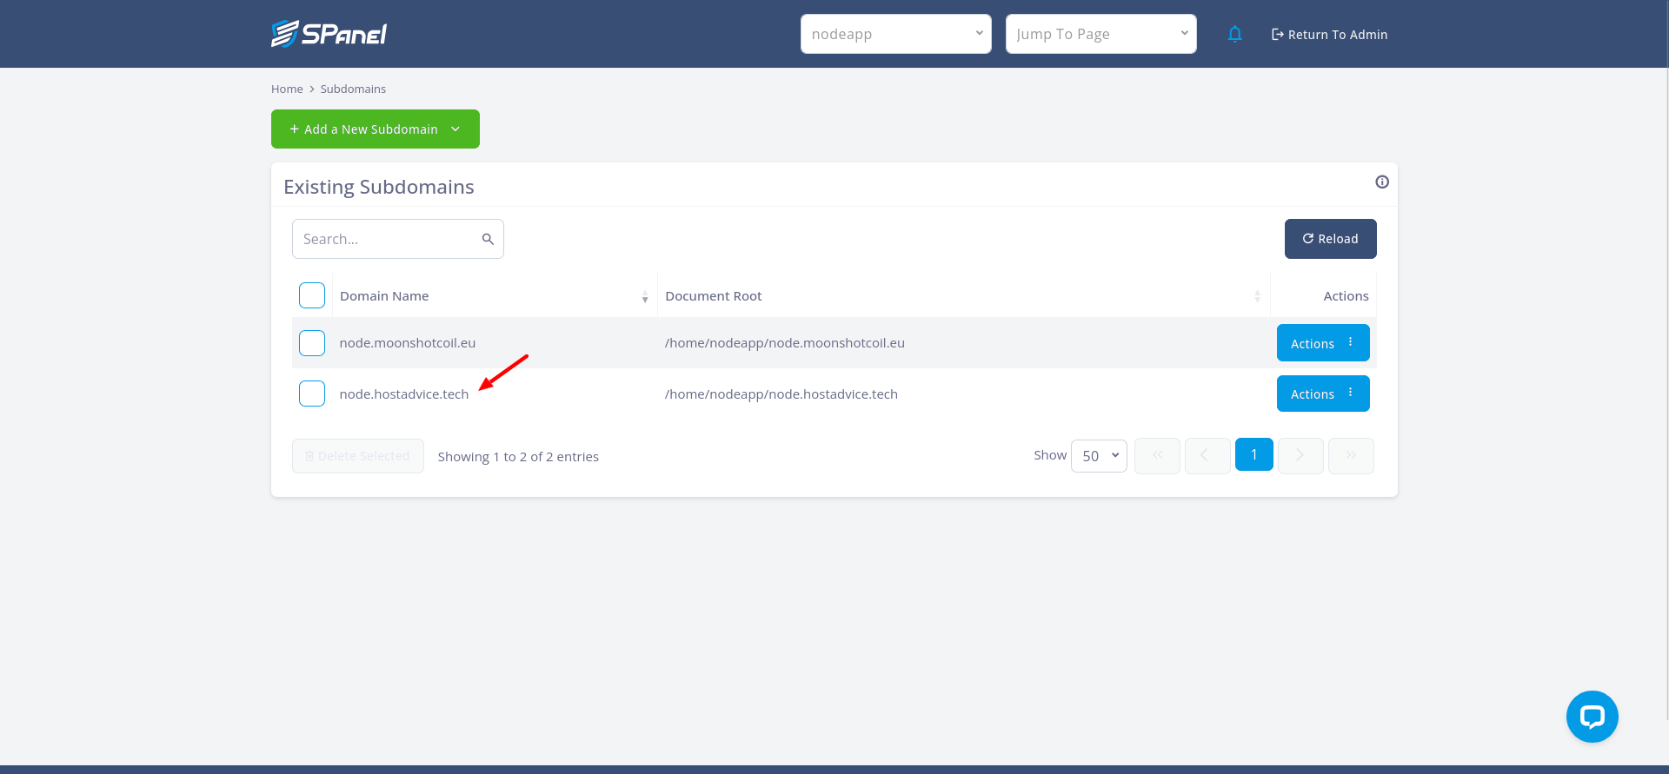Viewport: 1669px width, 774px height.
Task: Check the box for node.moonshotcoil.eu
Action: (x=312, y=343)
